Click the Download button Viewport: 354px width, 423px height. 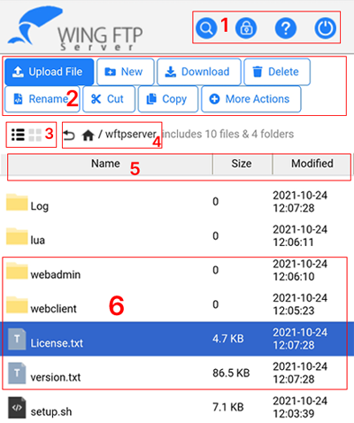pyautogui.click(x=199, y=72)
